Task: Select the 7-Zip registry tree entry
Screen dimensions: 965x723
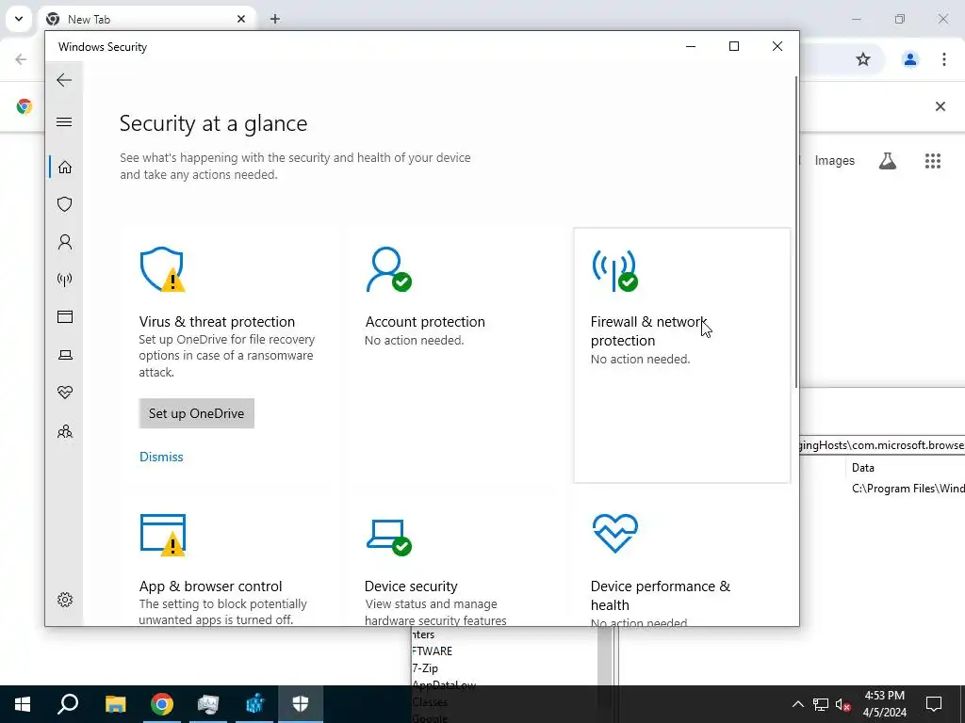Action: 425,667
